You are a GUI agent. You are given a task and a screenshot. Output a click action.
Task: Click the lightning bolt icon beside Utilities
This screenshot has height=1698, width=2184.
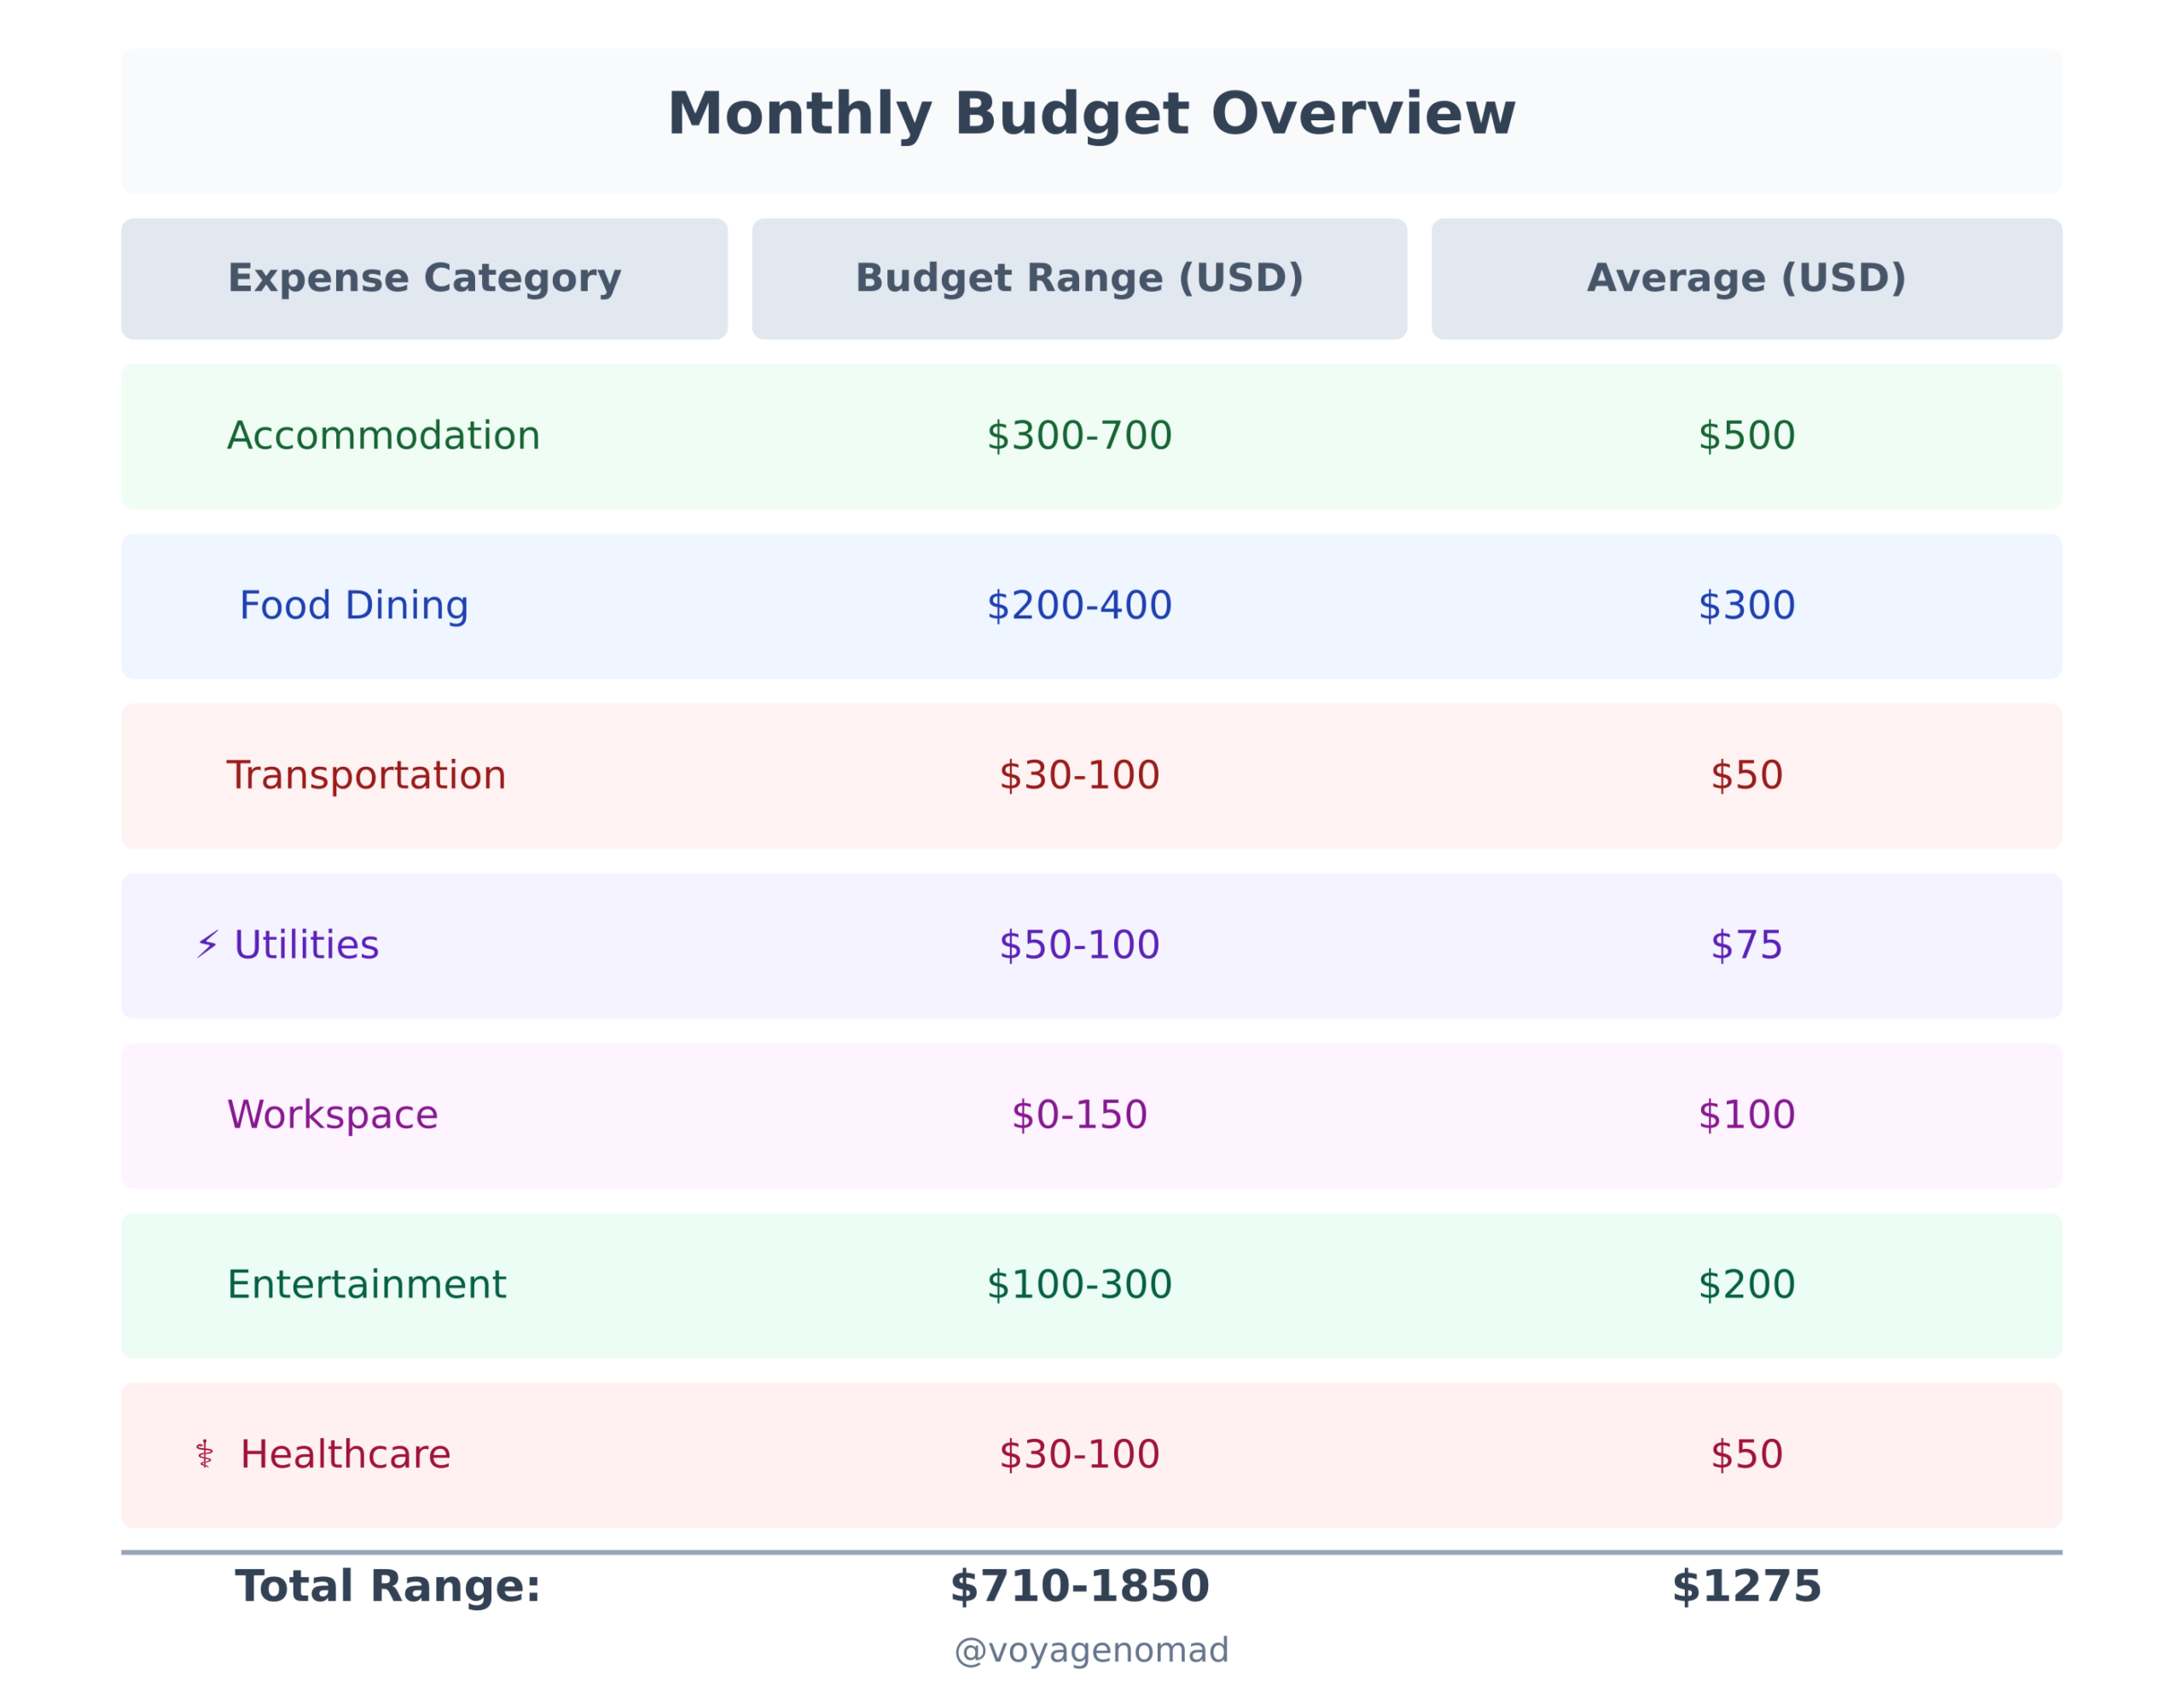[207, 944]
